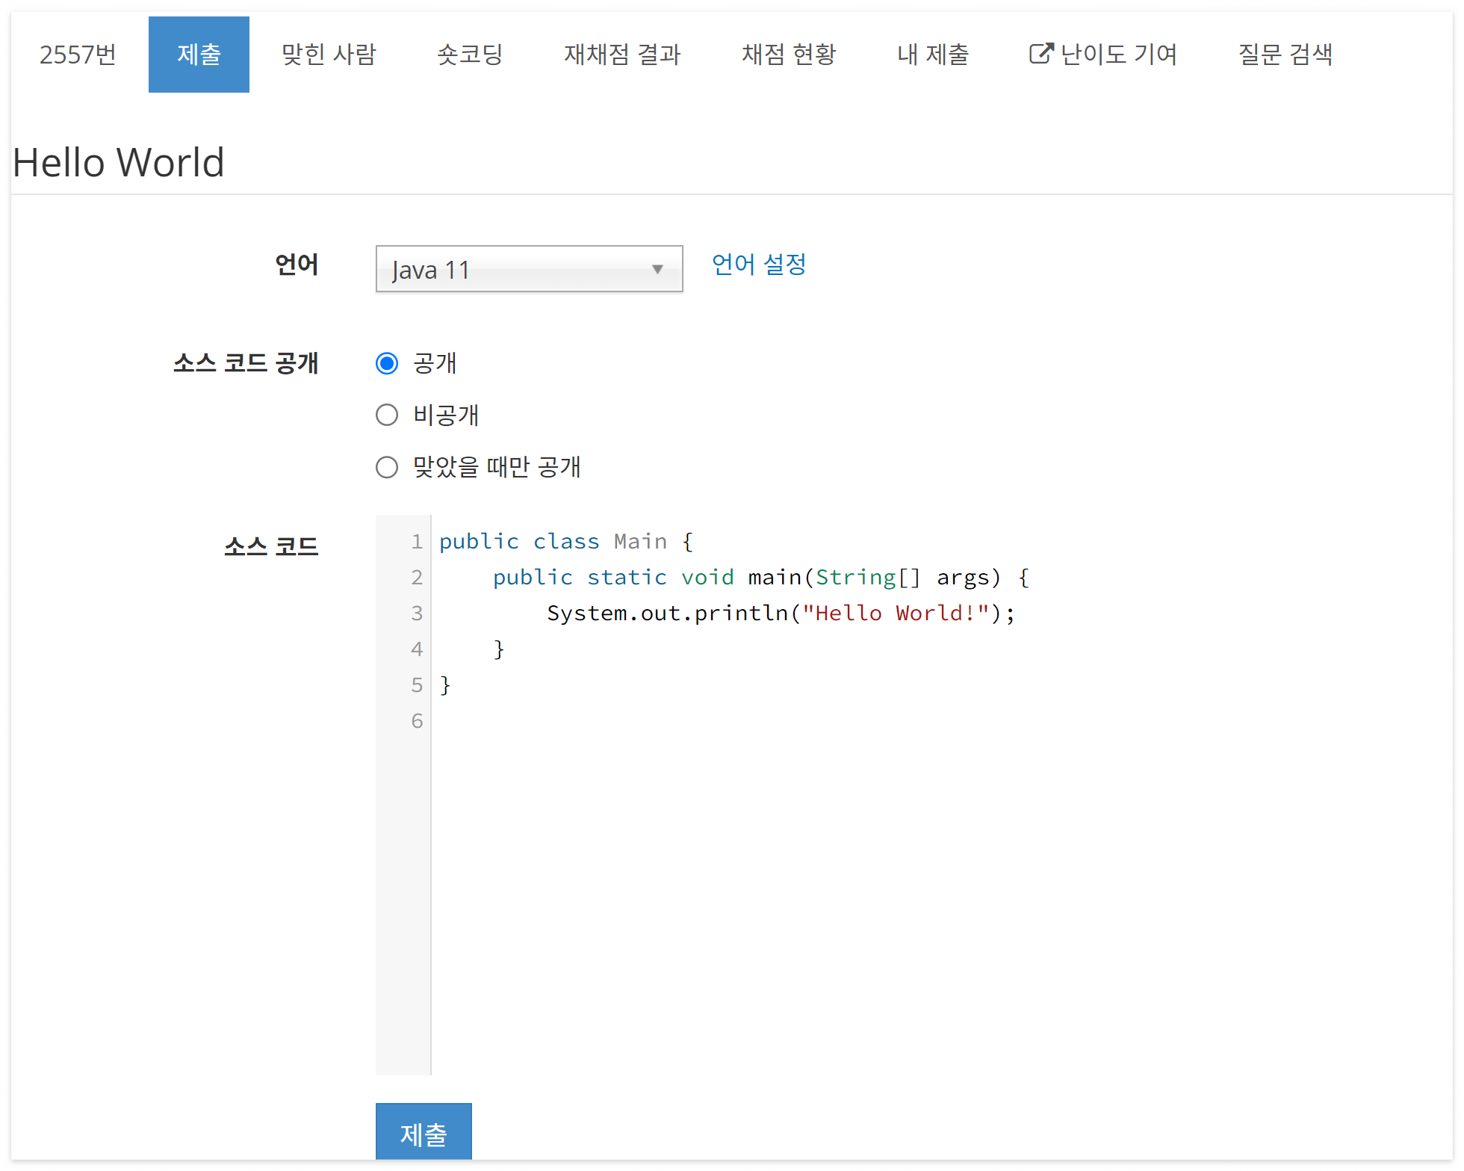Click line 3 println code line
This screenshot has width=1464, height=1171.
[x=780, y=614]
